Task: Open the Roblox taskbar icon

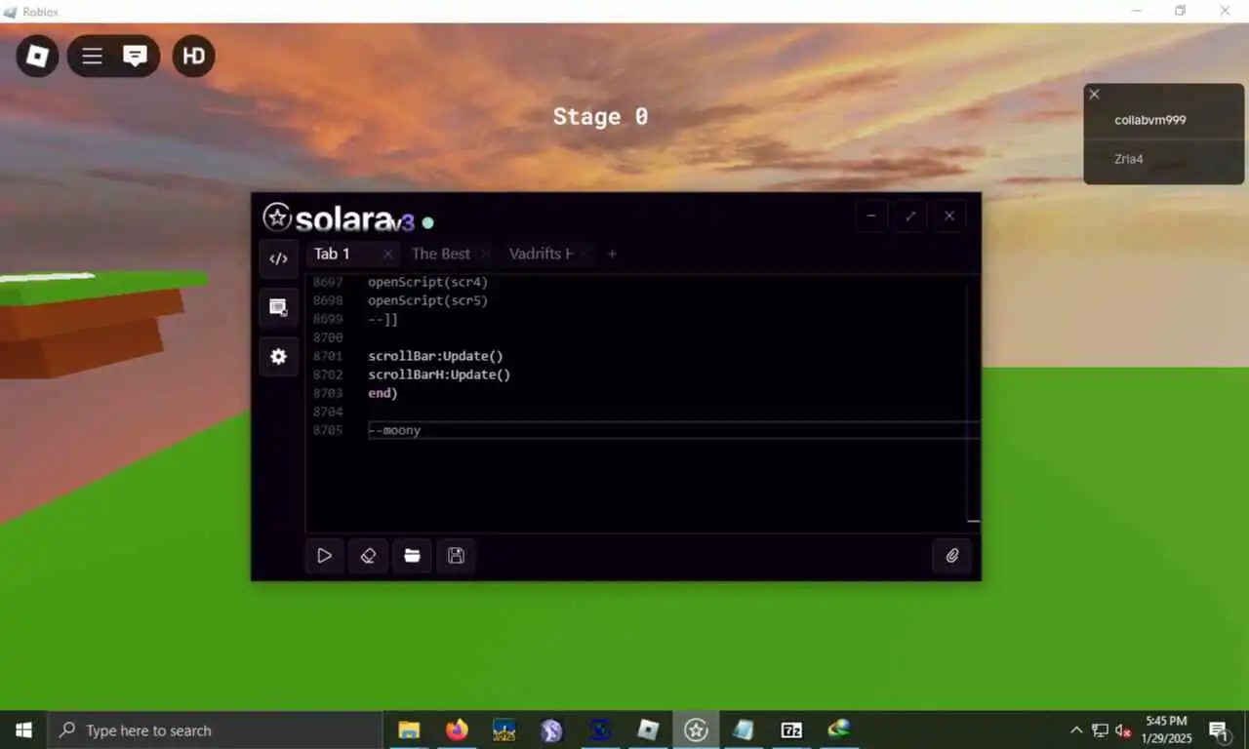Action: (x=648, y=729)
